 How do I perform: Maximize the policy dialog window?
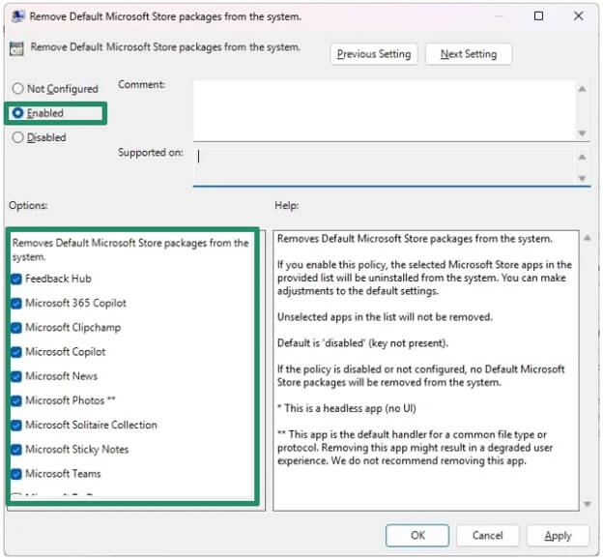coord(538,16)
